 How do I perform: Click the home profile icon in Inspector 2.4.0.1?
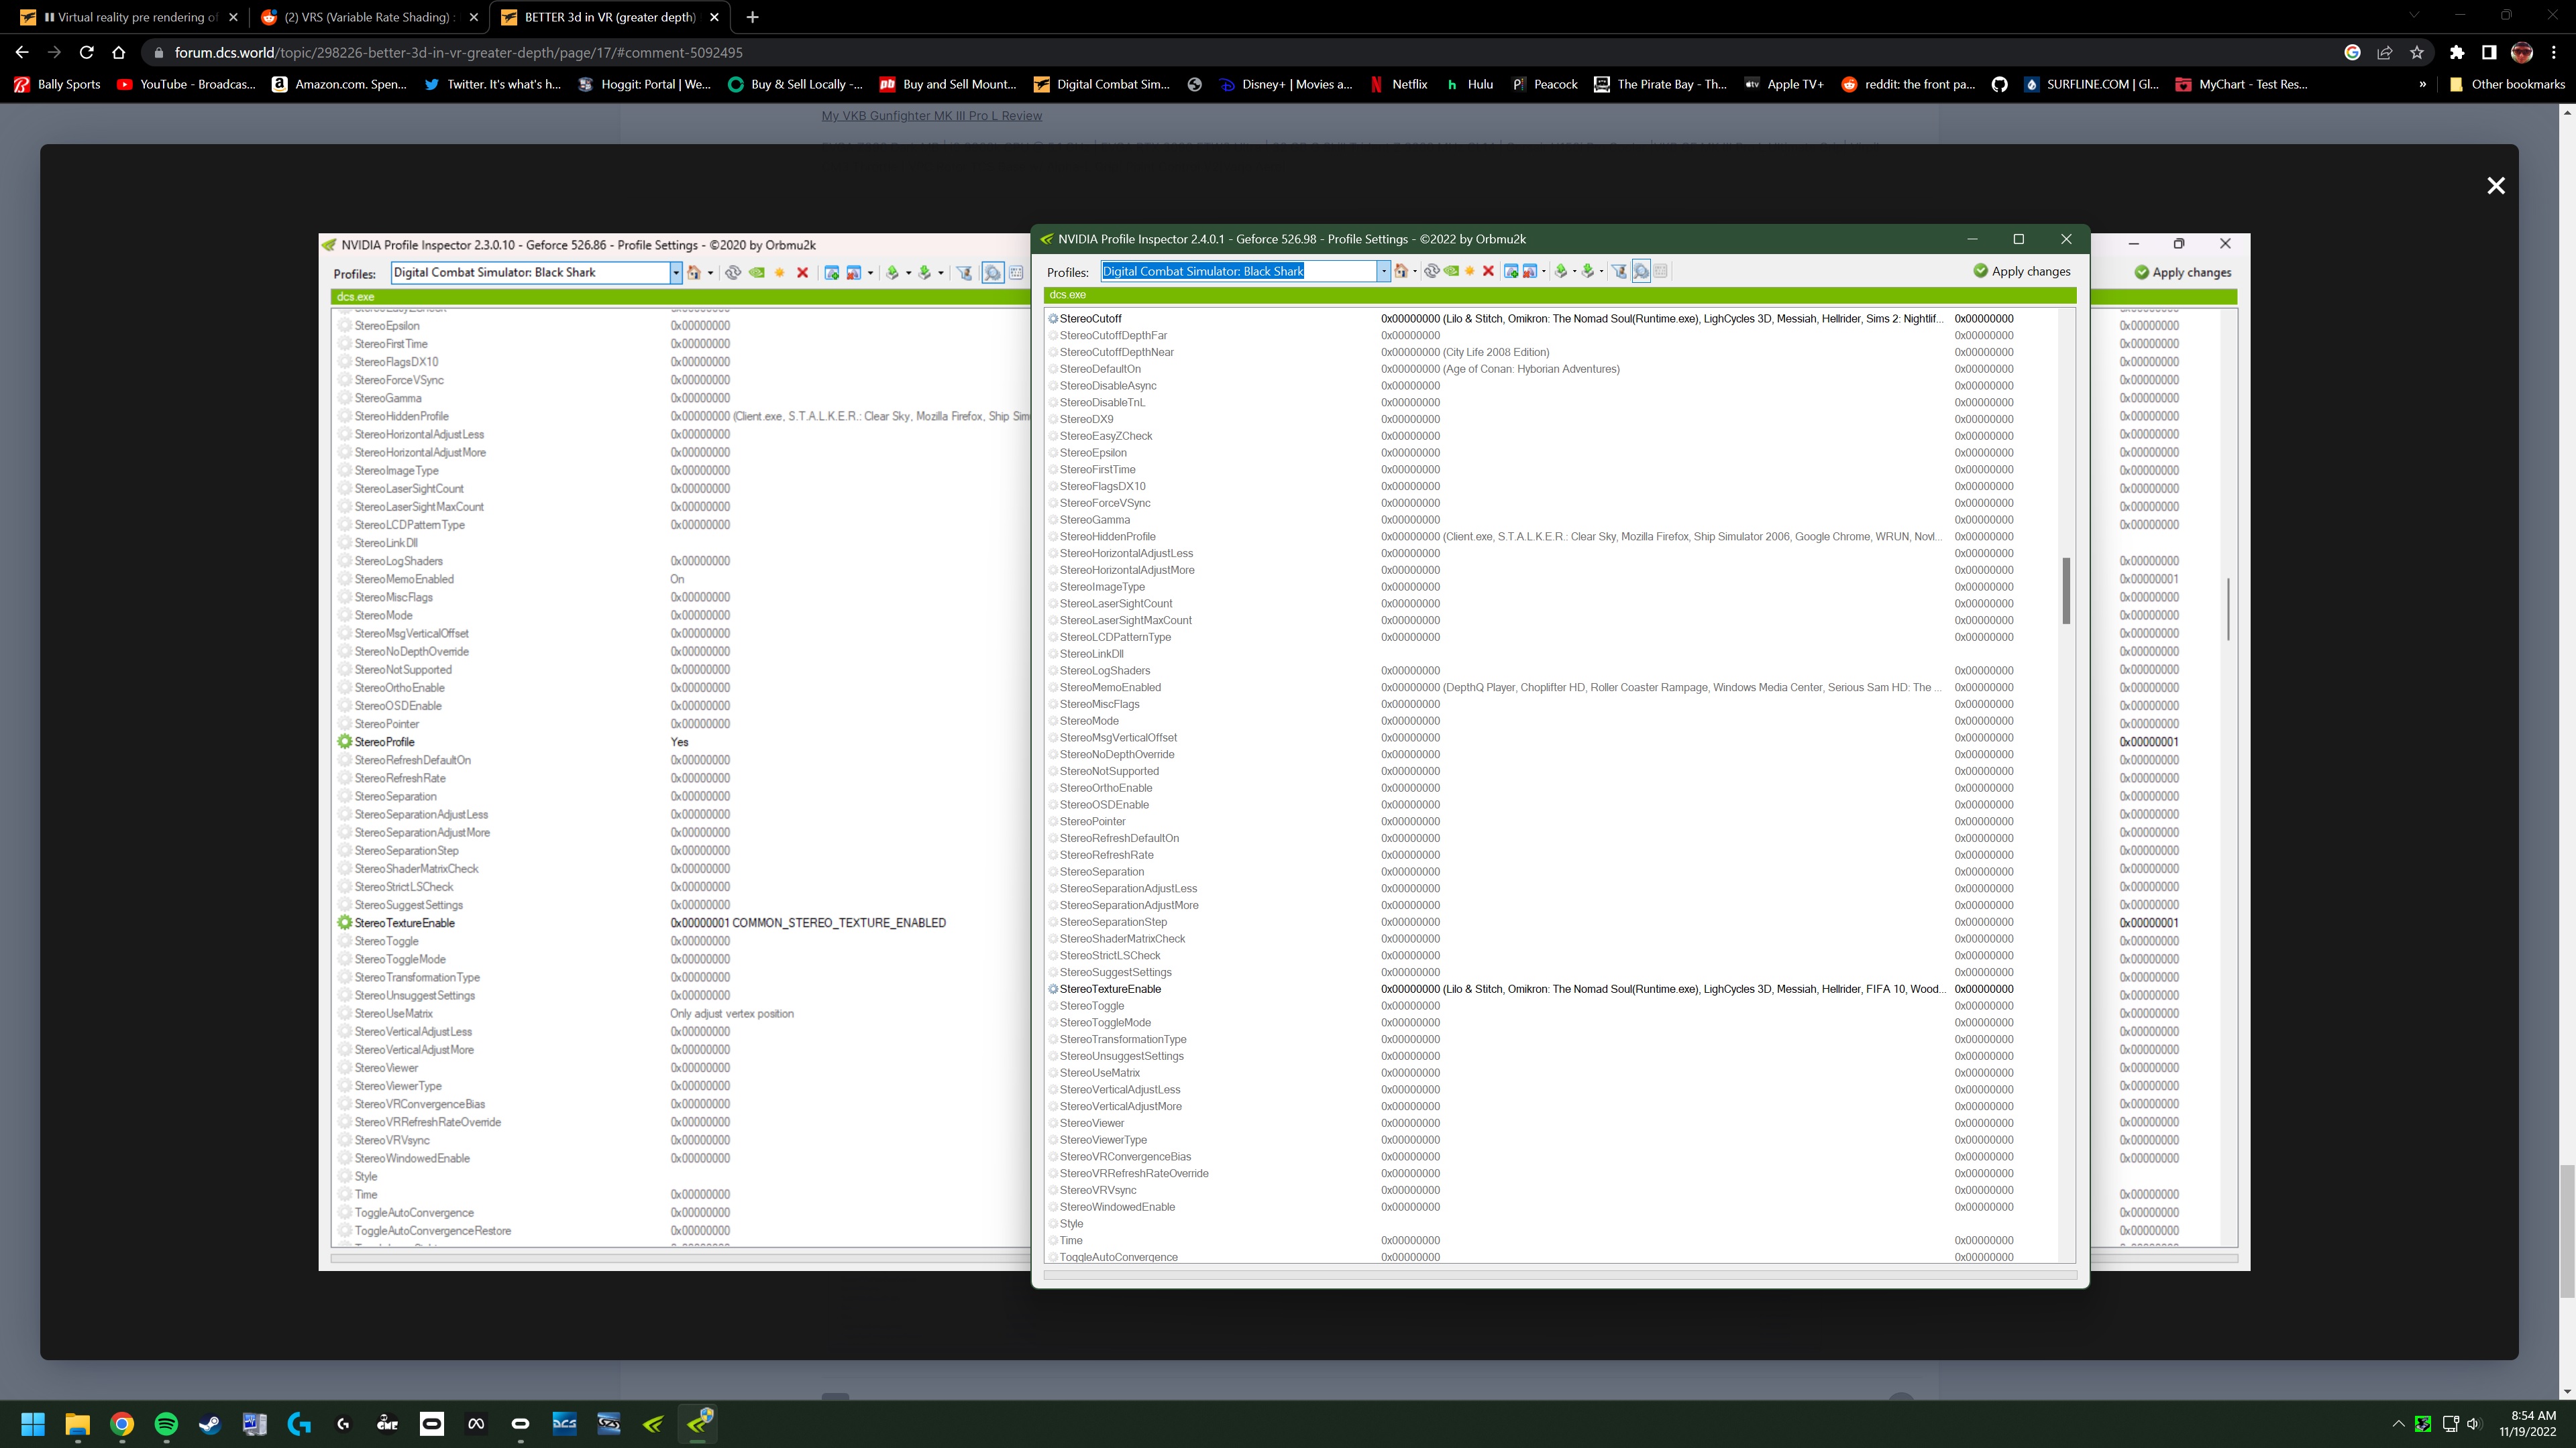click(x=1401, y=271)
